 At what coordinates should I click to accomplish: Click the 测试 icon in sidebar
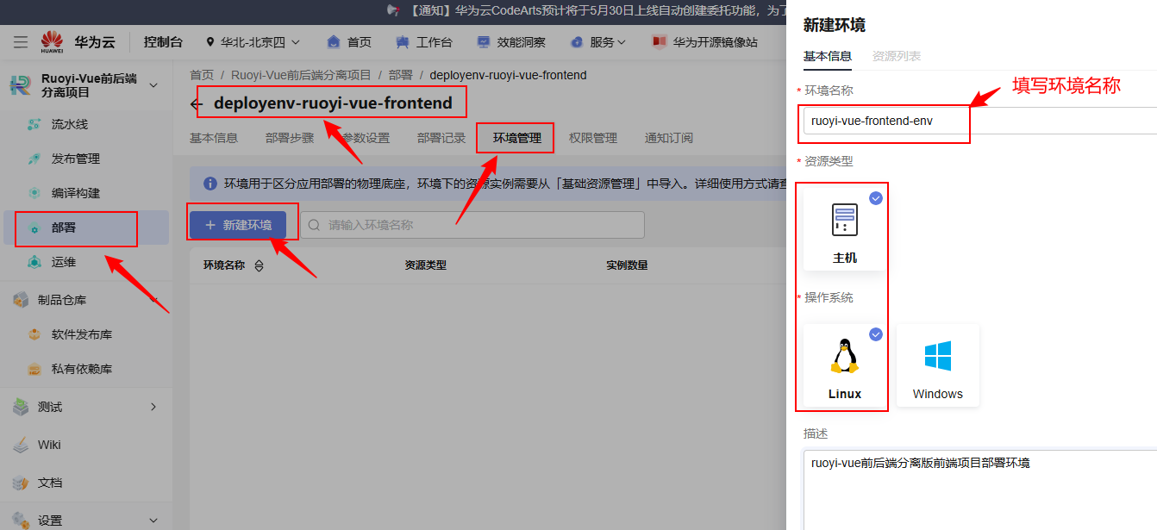21,407
